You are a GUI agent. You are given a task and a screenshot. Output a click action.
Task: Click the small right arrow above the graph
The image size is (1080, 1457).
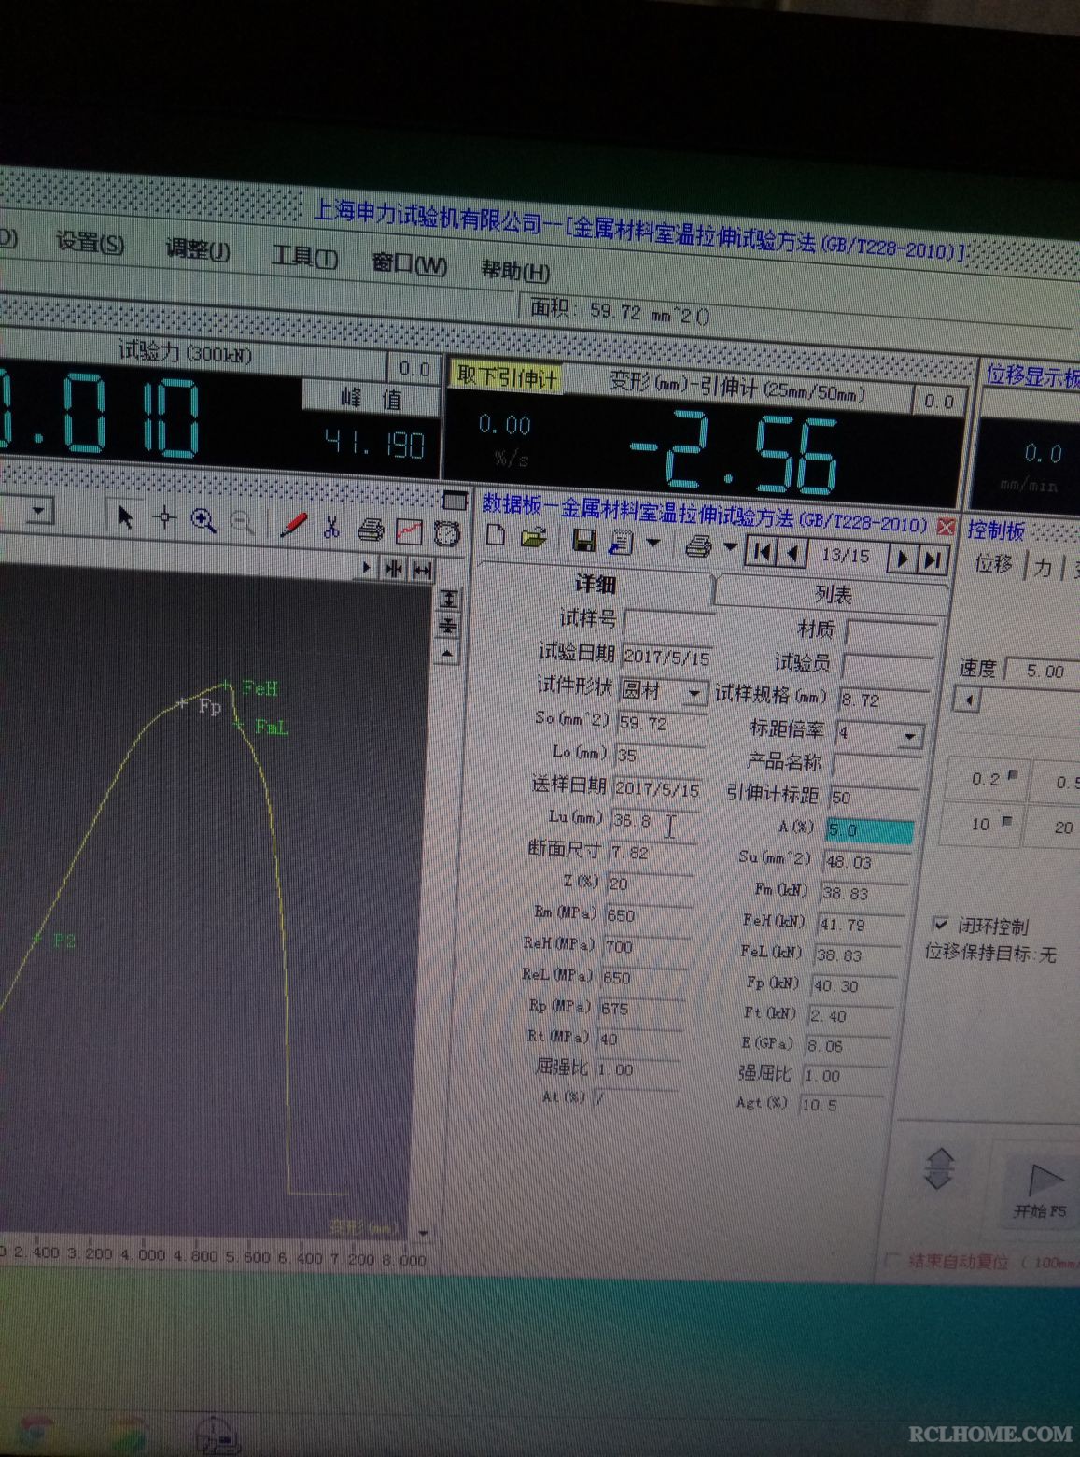tap(367, 568)
